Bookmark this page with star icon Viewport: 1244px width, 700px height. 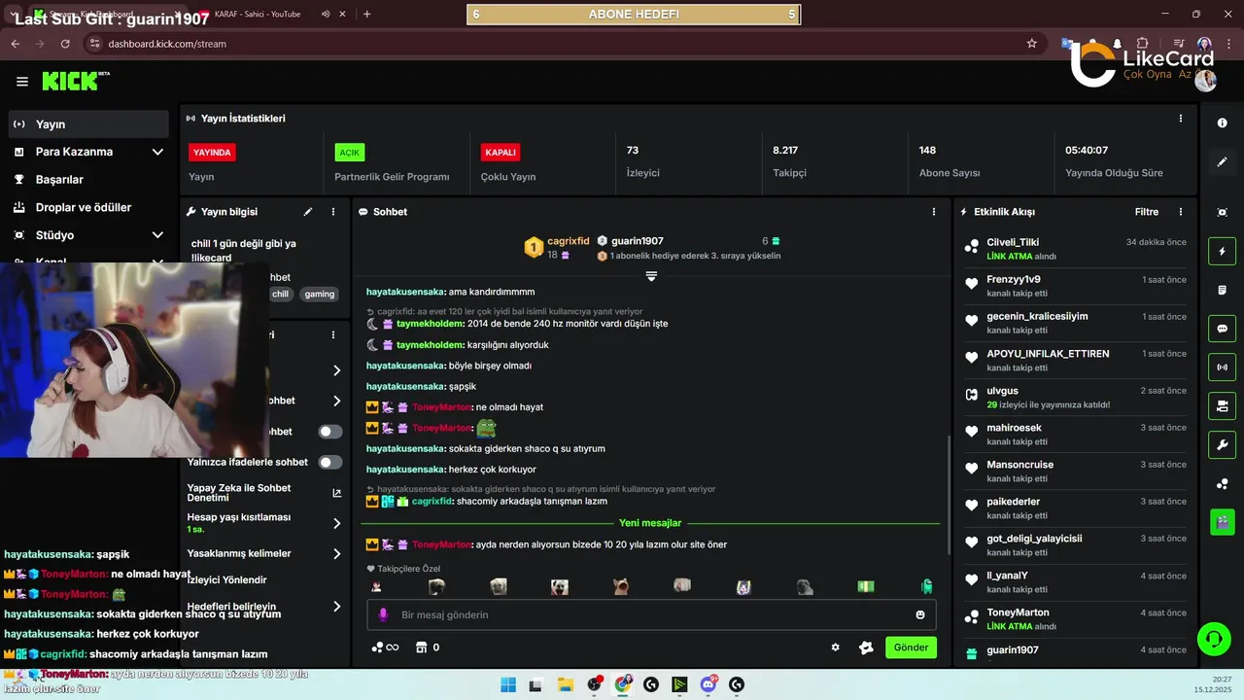click(x=1031, y=44)
